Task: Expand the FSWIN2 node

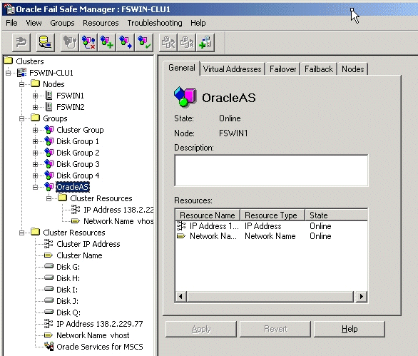Action: click(35, 107)
